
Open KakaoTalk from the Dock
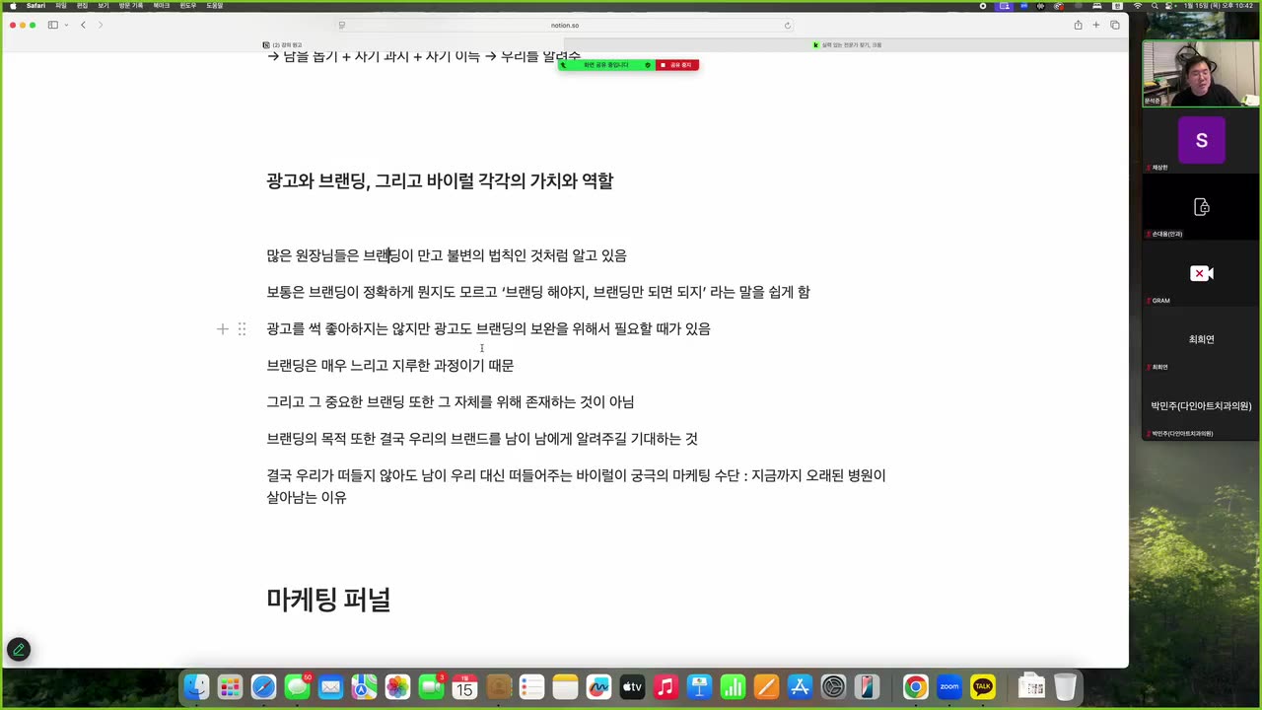click(x=983, y=686)
